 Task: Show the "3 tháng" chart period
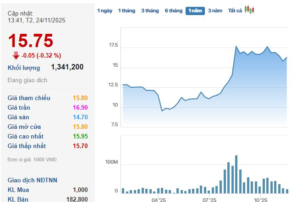click(x=149, y=11)
